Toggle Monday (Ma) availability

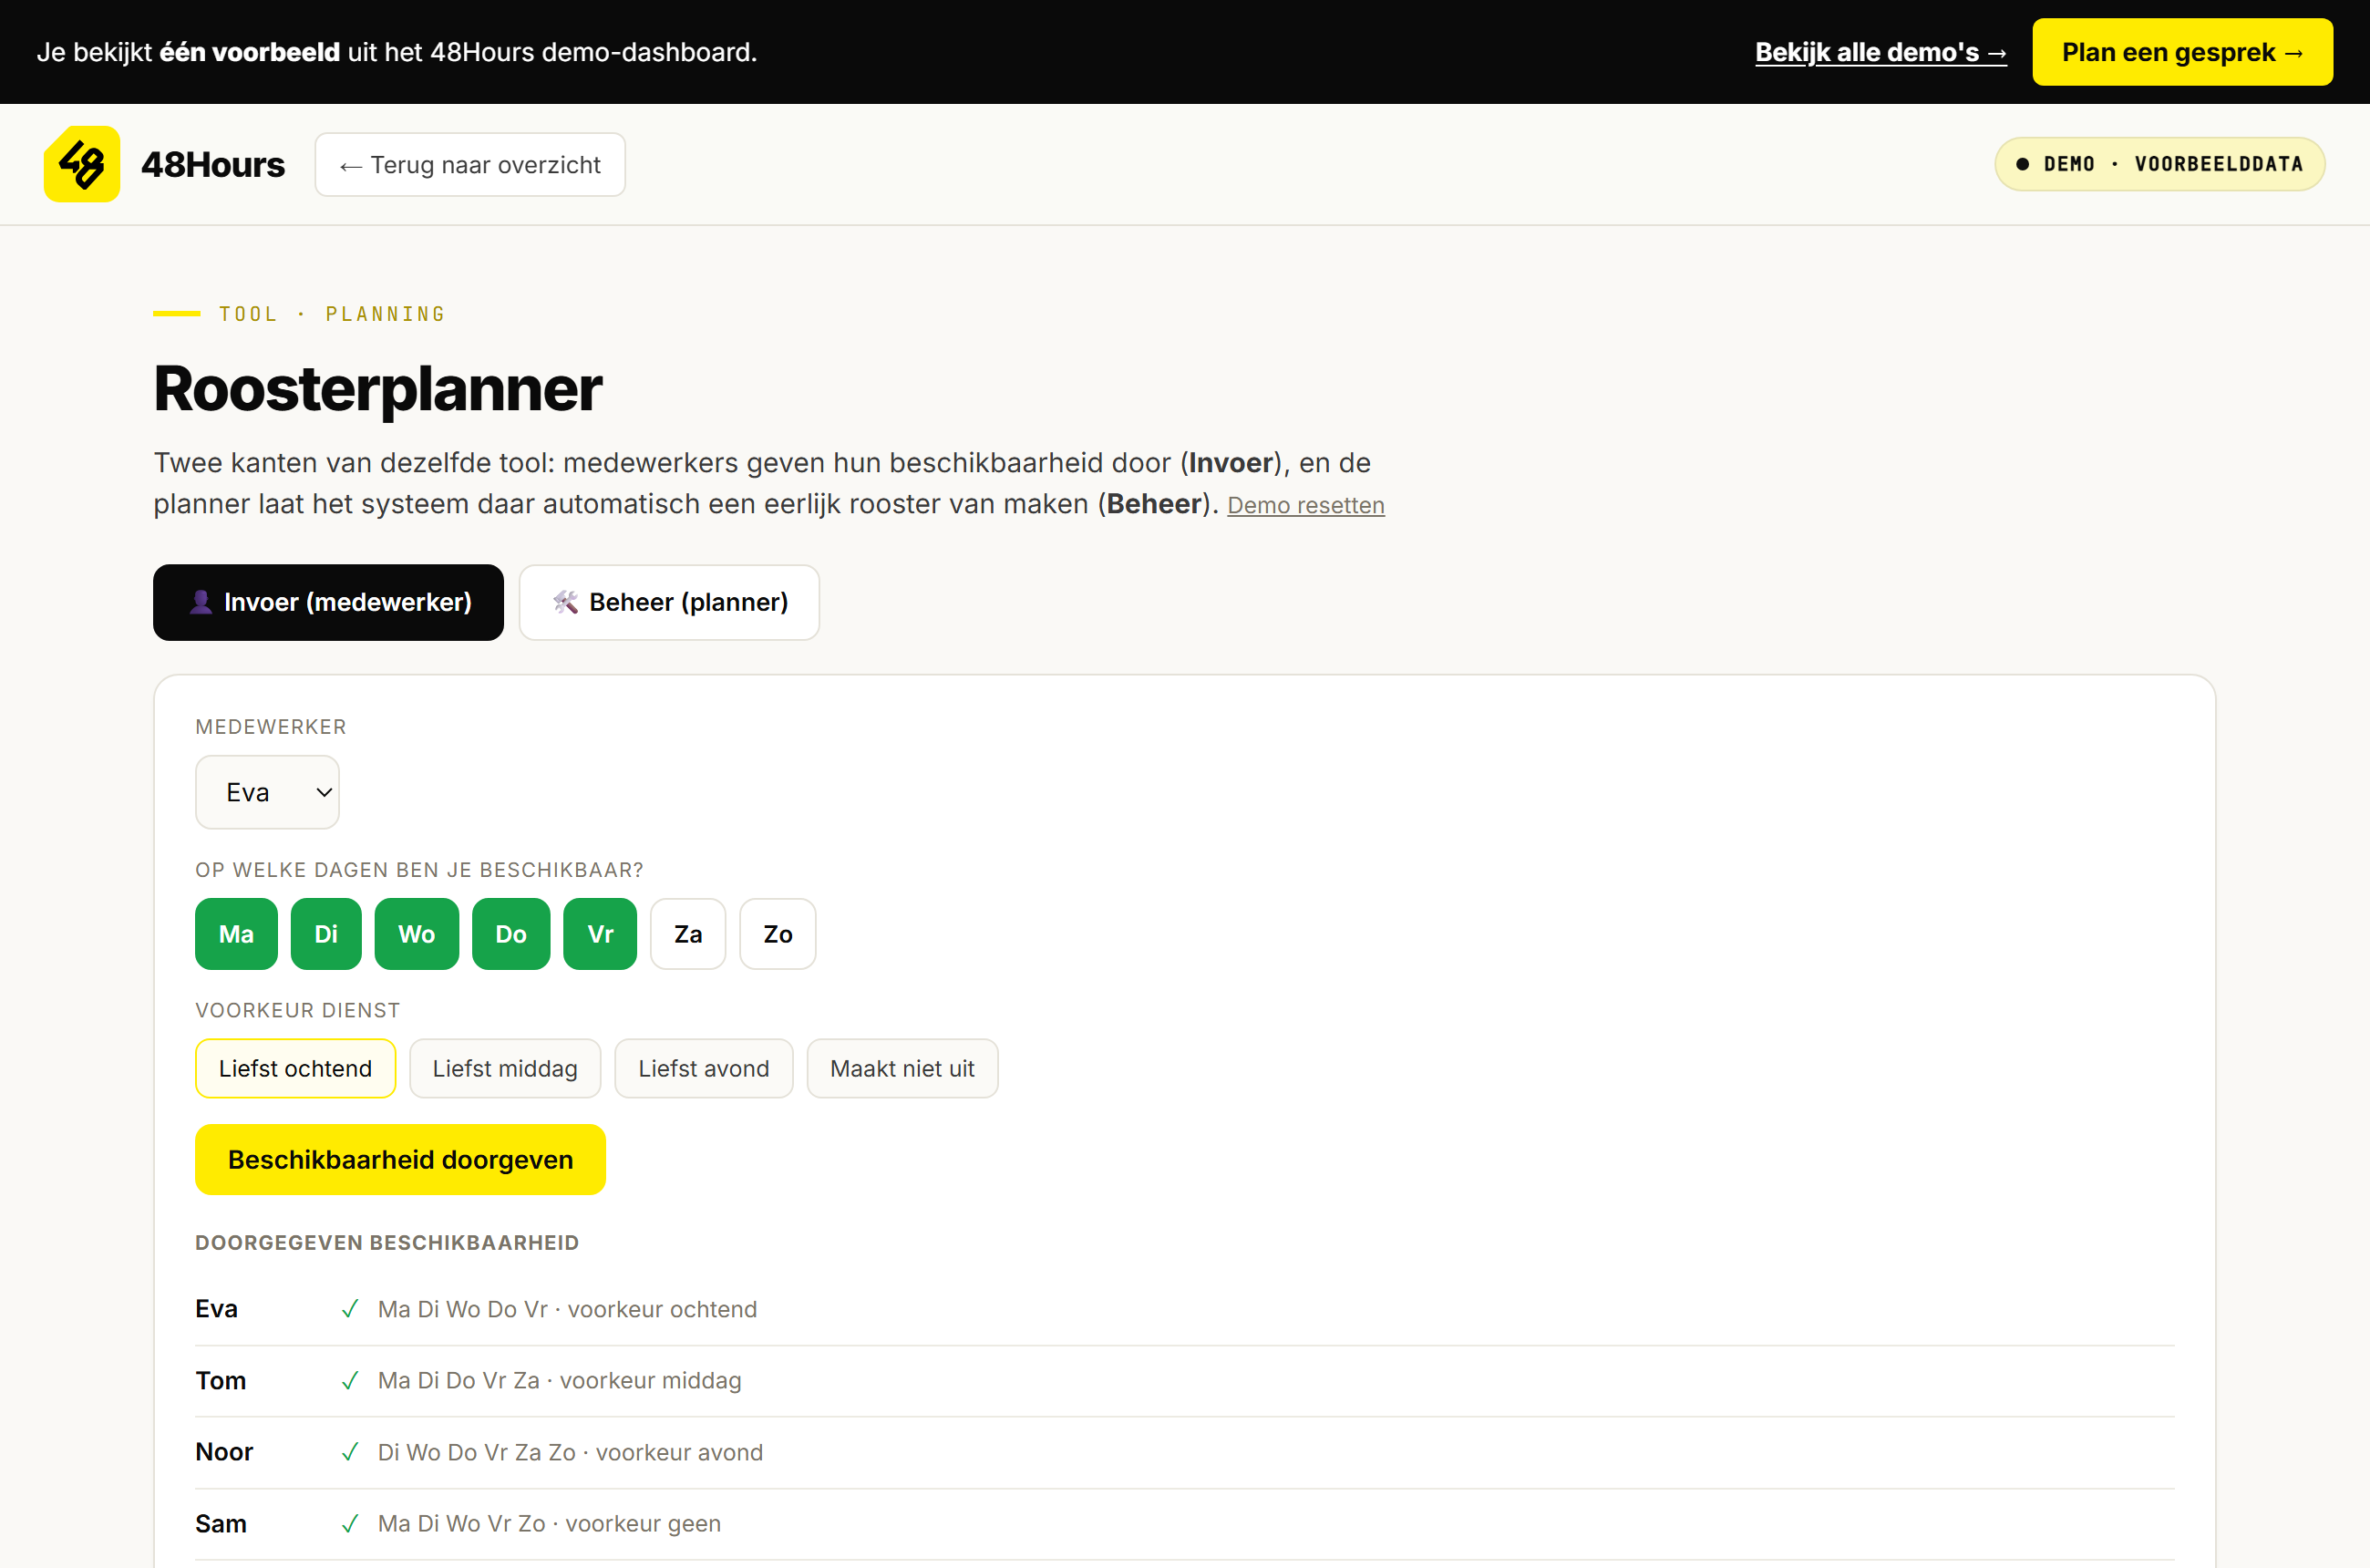pyautogui.click(x=236, y=934)
